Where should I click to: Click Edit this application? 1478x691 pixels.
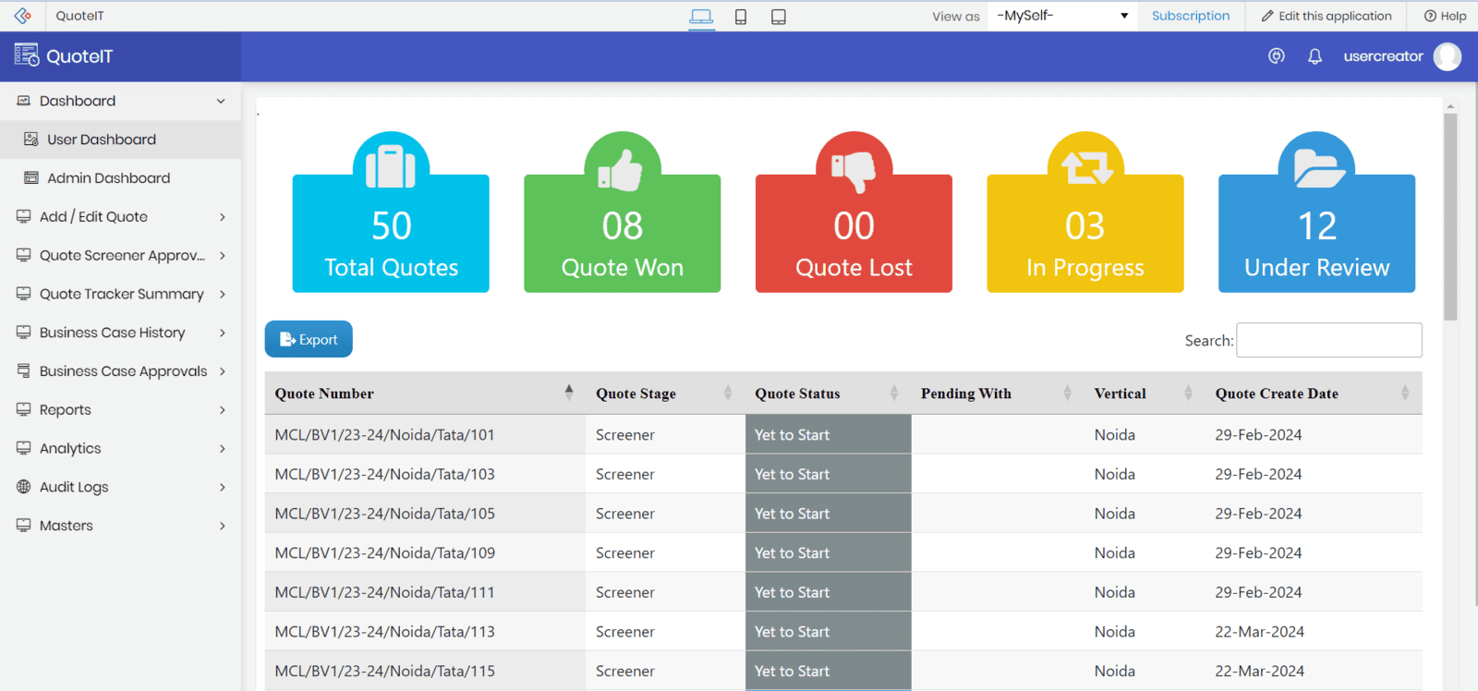point(1326,16)
